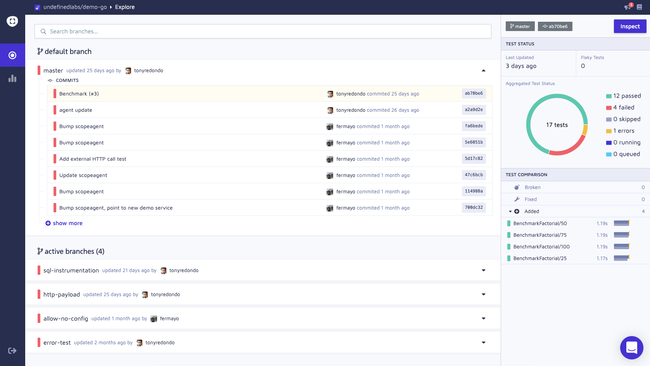This screenshot has height=366, width=650.
Task: Click the Explore breadcrumb
Action: [125, 7]
